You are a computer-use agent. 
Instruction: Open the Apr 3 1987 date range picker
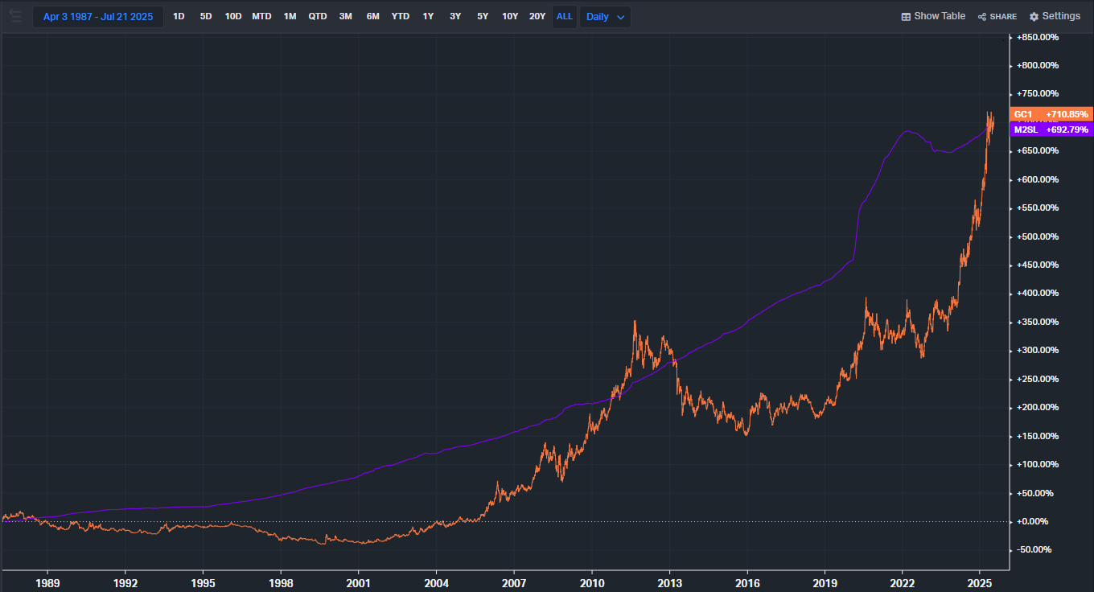pyautogui.click(x=98, y=17)
